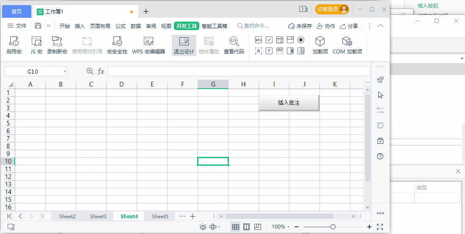Insert a checkbox form control
The image size is (465, 234).
pyautogui.click(x=269, y=40)
